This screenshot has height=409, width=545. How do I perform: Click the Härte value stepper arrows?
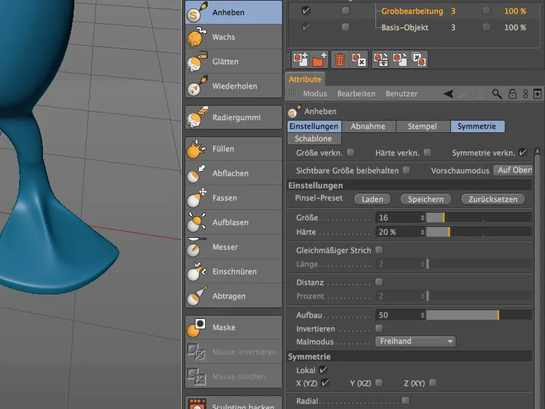[x=422, y=232]
